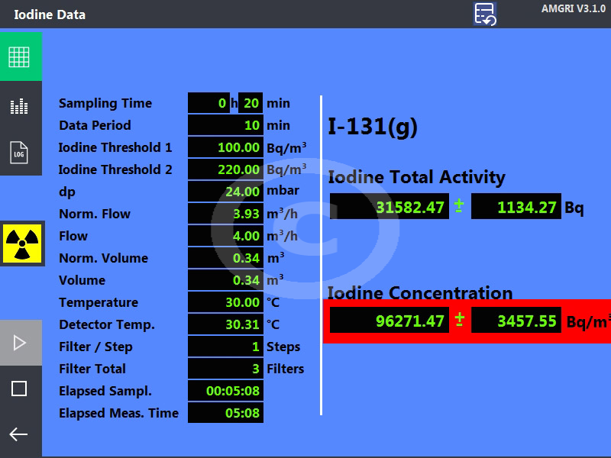Open the histogram chart view
611x458 pixels.
pos(21,106)
